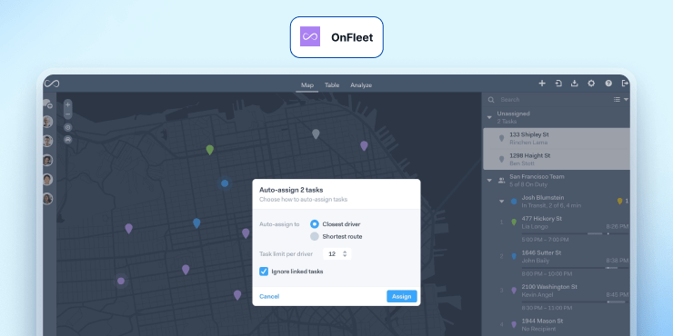
Task: Click the chat bubble icon above avatars
Action: (47, 104)
